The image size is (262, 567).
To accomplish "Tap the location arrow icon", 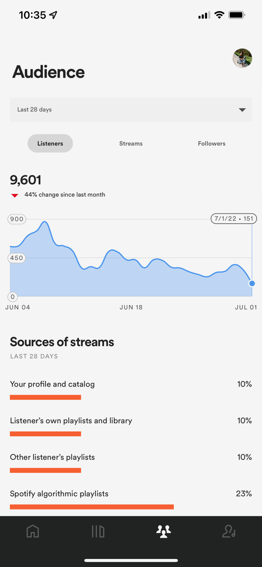I will (53, 15).
